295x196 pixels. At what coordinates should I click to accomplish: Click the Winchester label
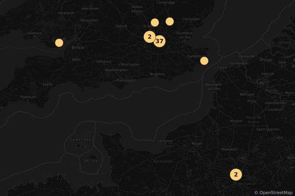point(130,65)
